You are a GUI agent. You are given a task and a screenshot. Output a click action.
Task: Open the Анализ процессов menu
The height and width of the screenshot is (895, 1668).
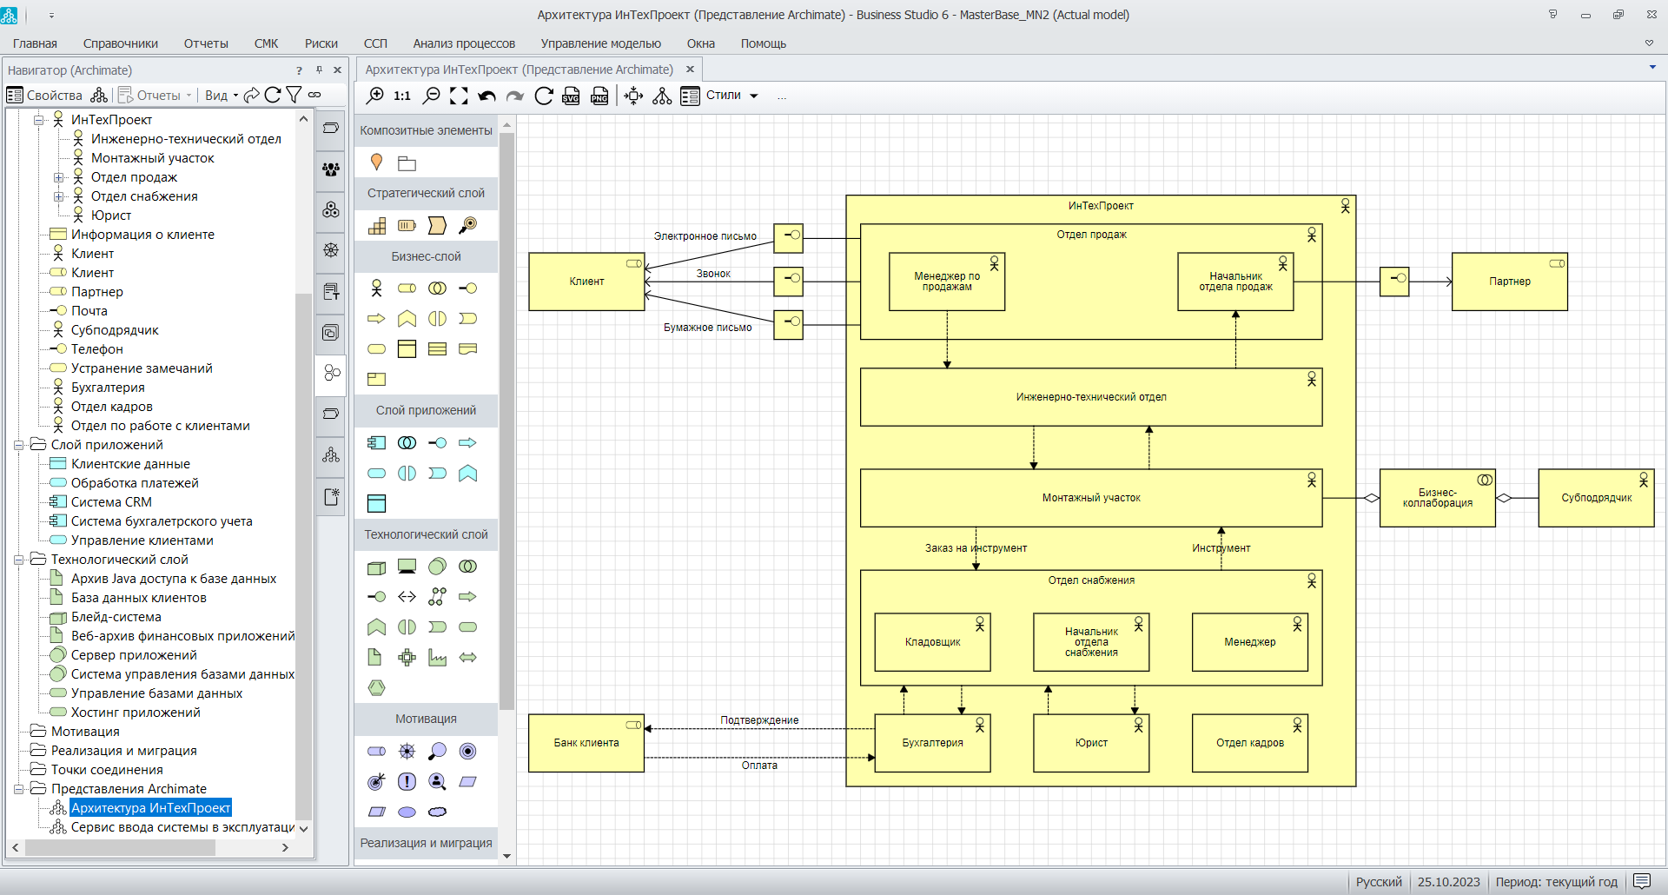[x=464, y=43]
